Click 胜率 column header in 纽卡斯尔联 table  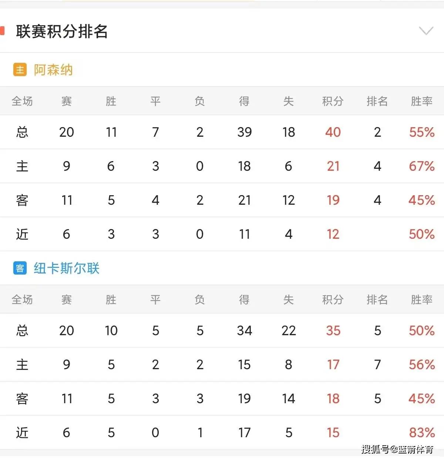pos(421,299)
